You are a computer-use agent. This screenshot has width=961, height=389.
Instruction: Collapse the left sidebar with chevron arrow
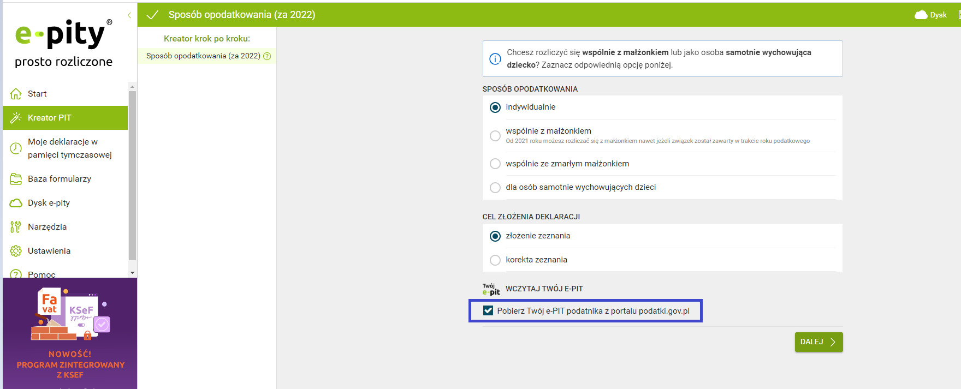(x=129, y=15)
